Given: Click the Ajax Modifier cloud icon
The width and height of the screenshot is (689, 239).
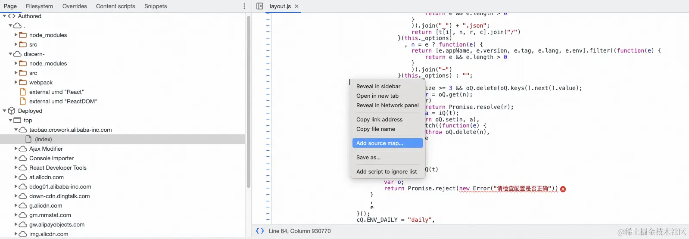Looking at the screenshot, I should tap(23, 149).
